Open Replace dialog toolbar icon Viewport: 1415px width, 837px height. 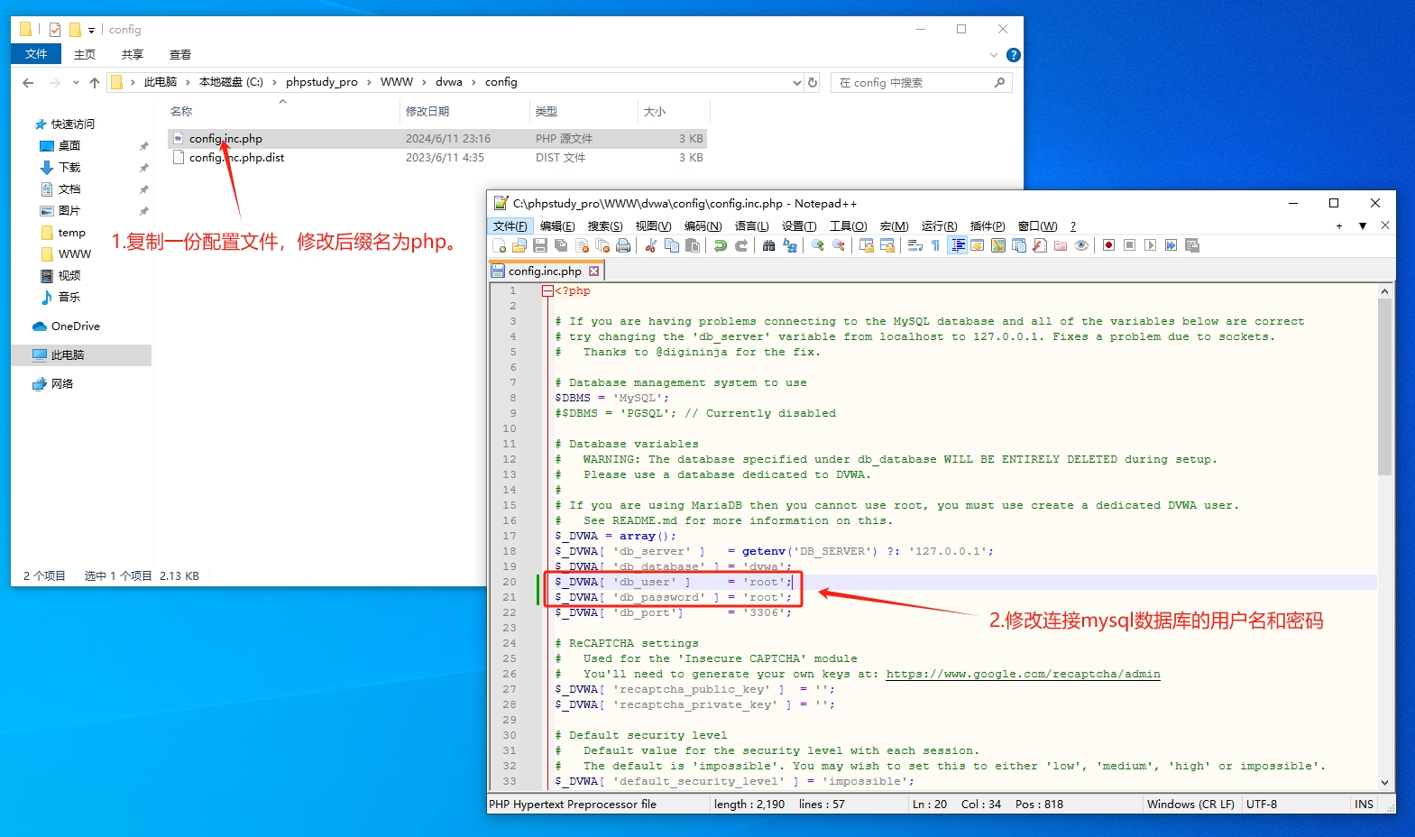(x=790, y=245)
